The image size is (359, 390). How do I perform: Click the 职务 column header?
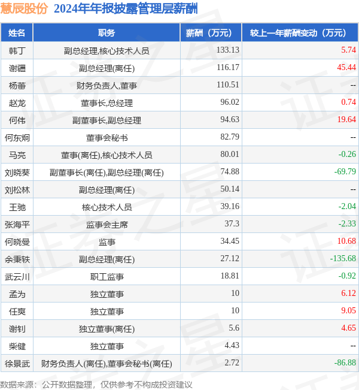pyautogui.click(x=107, y=32)
